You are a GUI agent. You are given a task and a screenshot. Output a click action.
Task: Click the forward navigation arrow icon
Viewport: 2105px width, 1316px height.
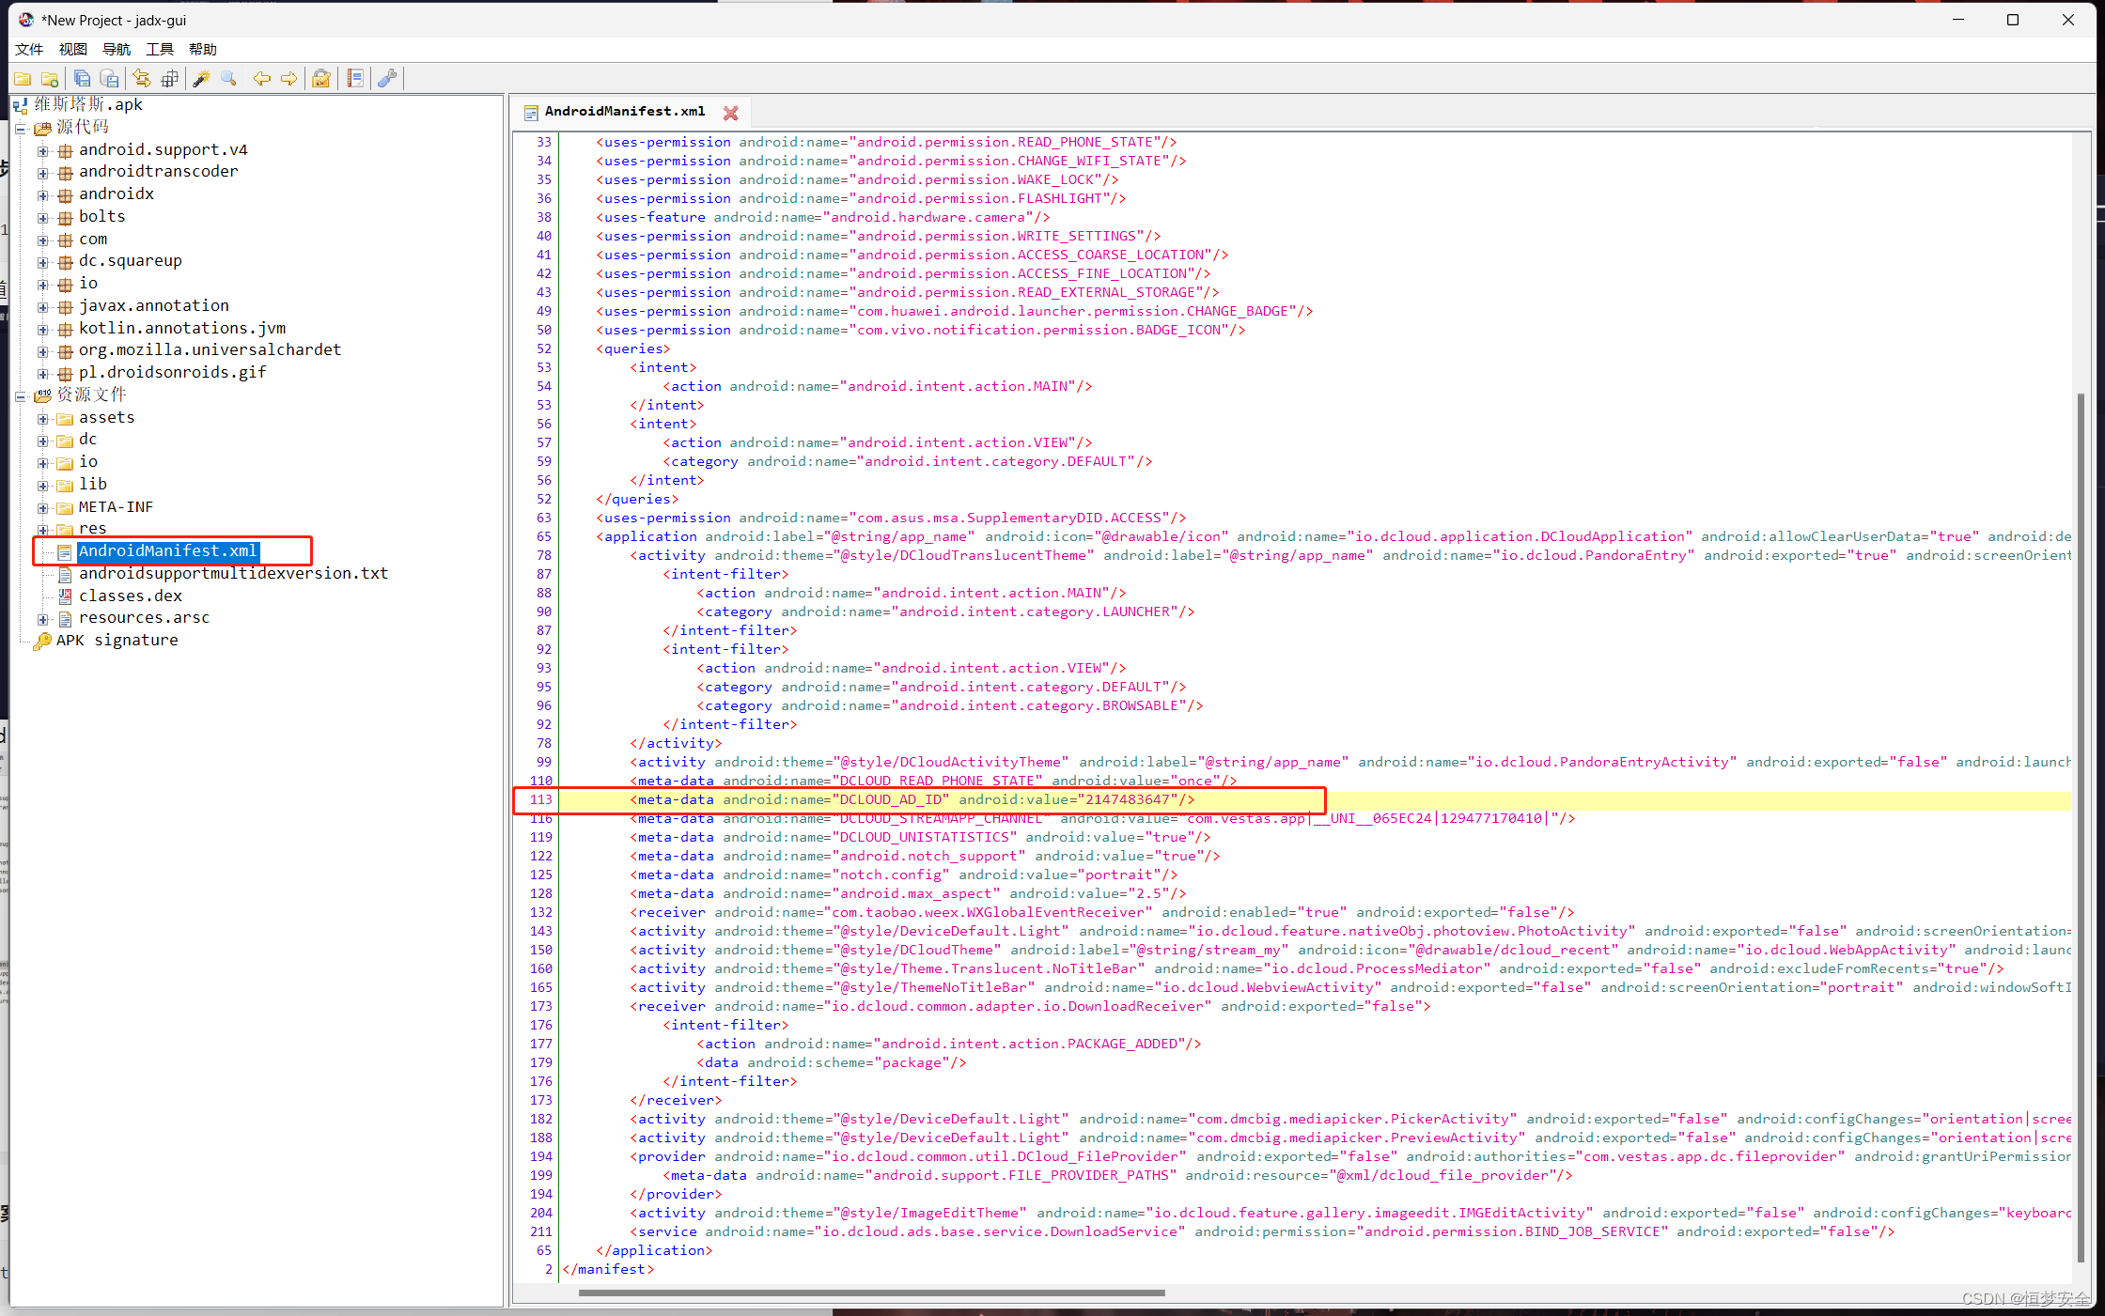click(289, 79)
